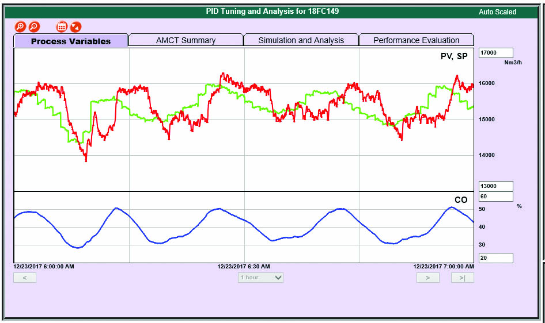The image size is (545, 323).
Task: Open the calendar date picker icon
Action: click(62, 26)
